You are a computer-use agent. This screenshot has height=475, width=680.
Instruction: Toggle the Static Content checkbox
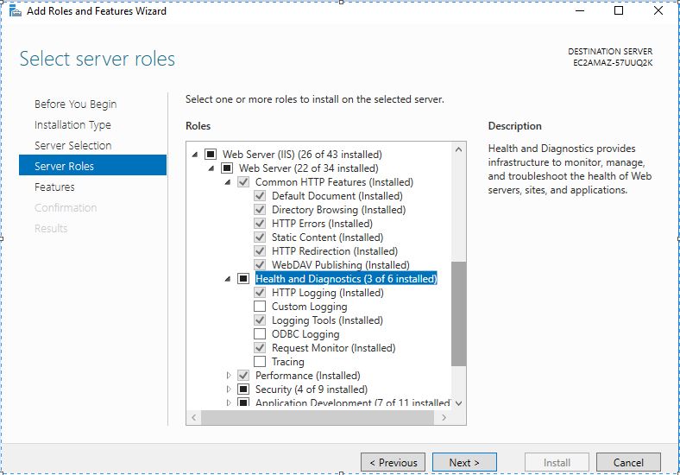(260, 237)
